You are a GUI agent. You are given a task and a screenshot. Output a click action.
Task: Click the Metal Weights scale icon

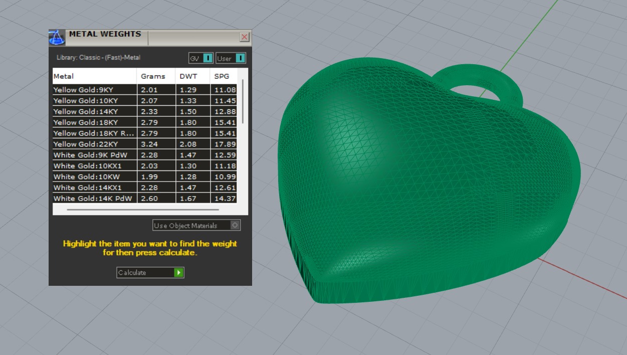(57, 38)
